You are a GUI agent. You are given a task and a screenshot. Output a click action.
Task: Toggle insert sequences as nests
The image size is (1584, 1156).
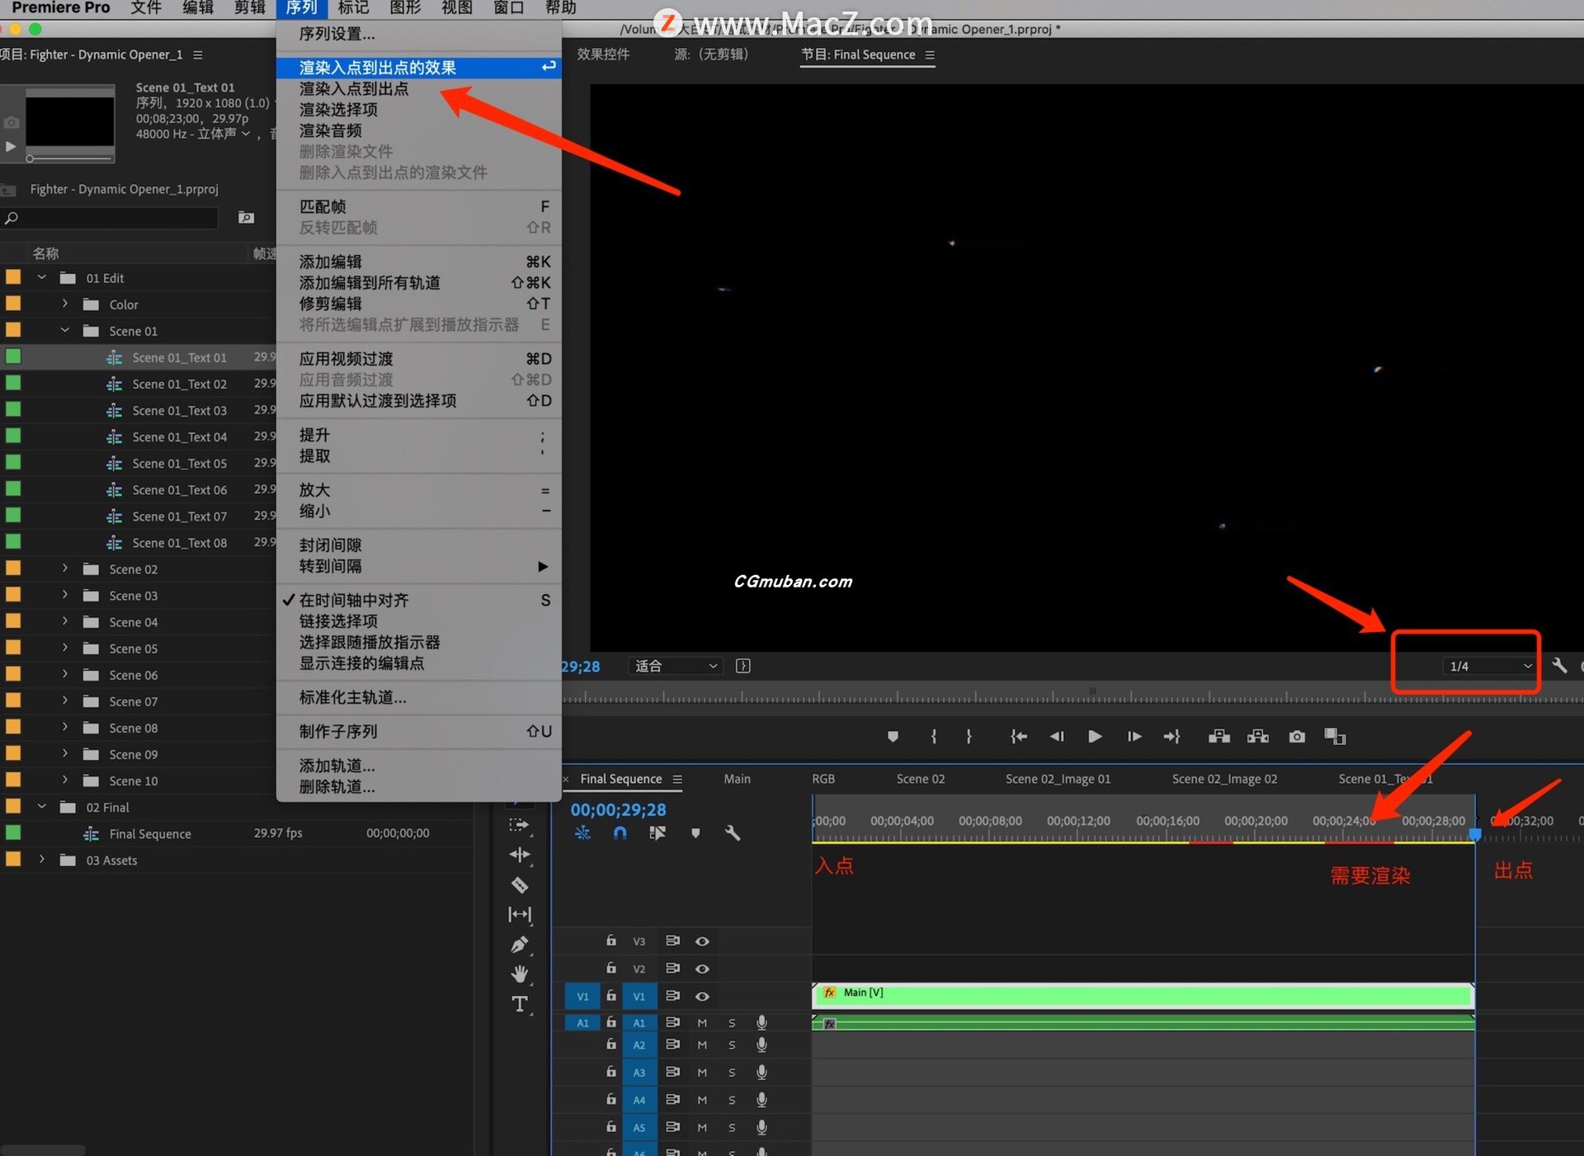click(x=582, y=833)
